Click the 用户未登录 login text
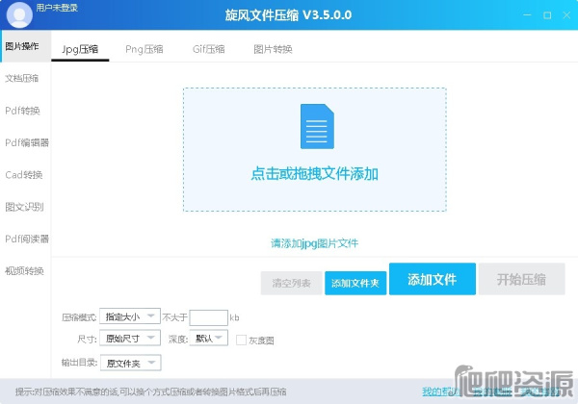Screen dimensions: 578x404 [57, 8]
